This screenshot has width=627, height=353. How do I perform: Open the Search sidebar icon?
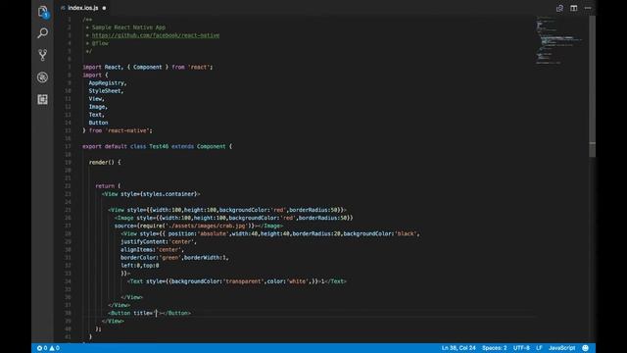(x=43, y=32)
